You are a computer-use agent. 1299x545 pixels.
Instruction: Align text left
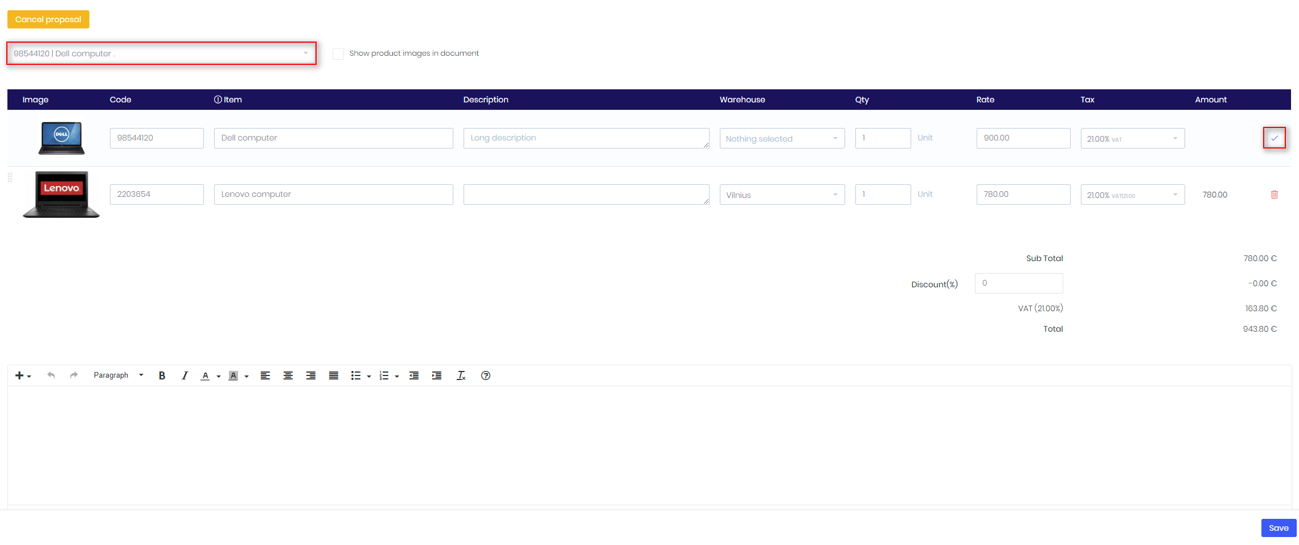click(265, 375)
